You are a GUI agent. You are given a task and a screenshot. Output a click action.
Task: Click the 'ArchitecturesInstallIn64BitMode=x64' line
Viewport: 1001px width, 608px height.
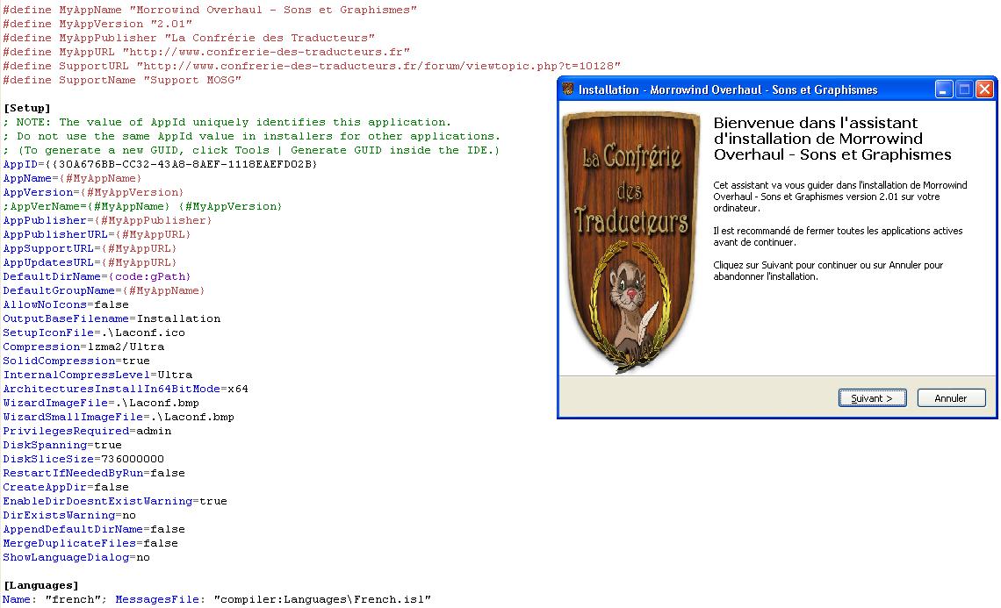click(126, 389)
